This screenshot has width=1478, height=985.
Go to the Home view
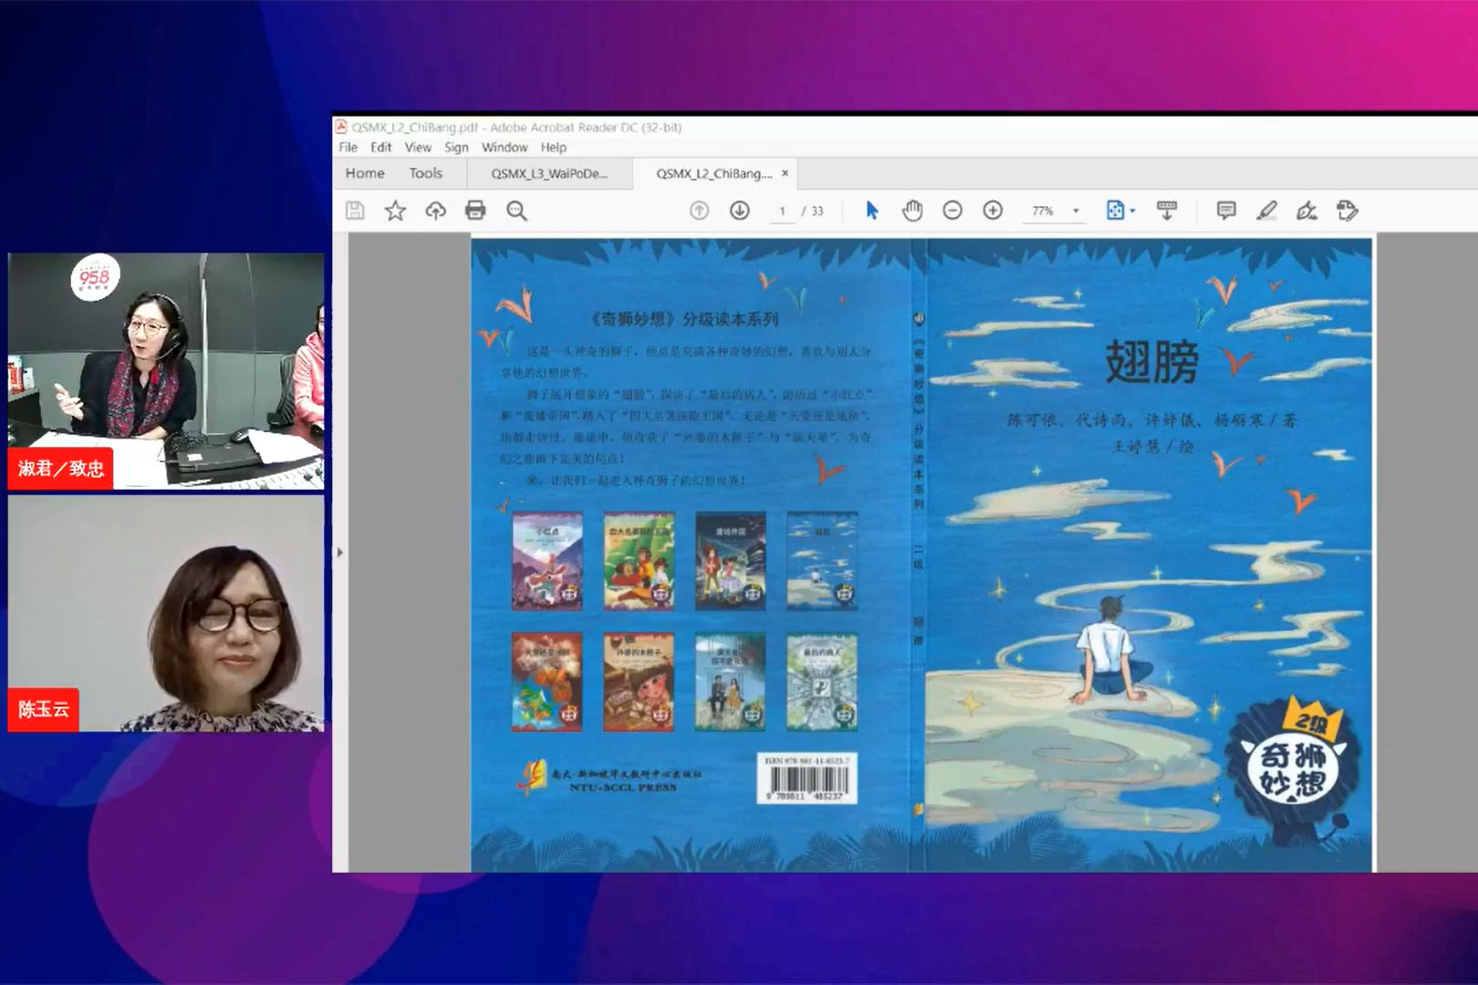point(365,173)
